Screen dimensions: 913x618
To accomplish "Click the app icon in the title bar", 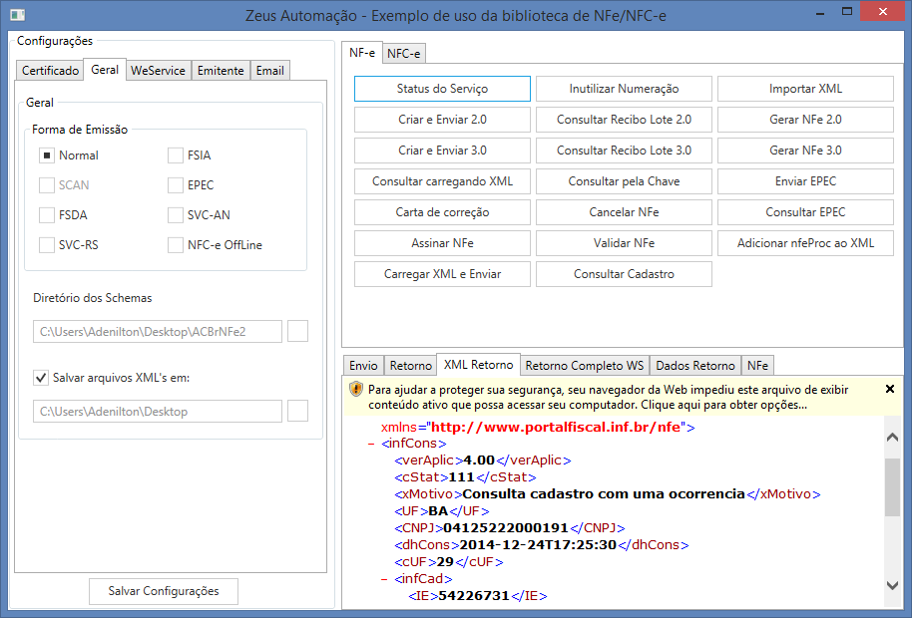I will click(x=18, y=15).
